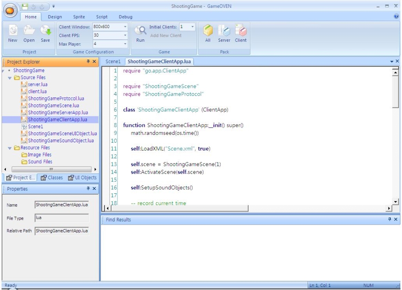
Task: Click Project Explorer scroll left arrow
Action: tap(5, 169)
